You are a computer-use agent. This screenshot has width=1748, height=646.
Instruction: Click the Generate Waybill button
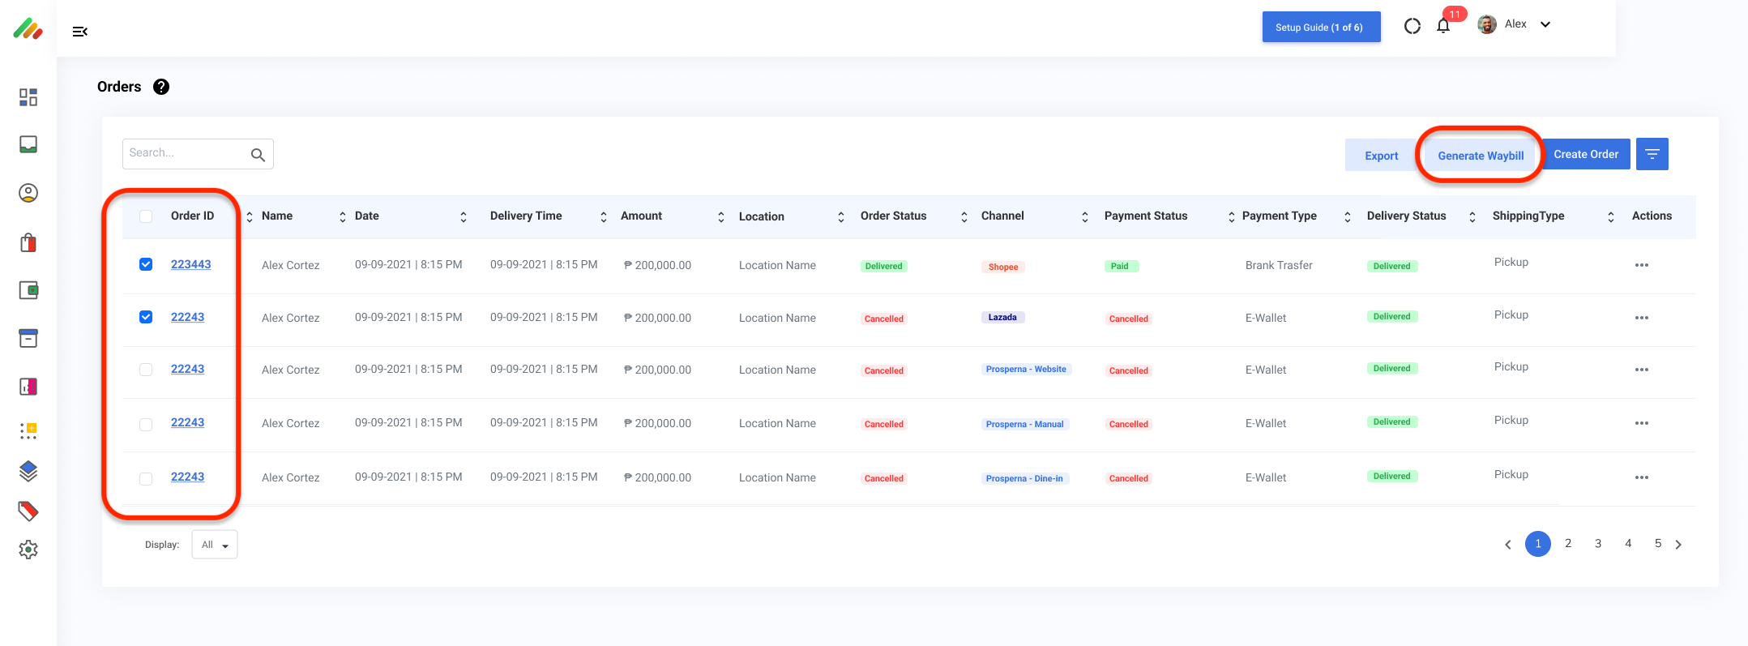tap(1480, 156)
